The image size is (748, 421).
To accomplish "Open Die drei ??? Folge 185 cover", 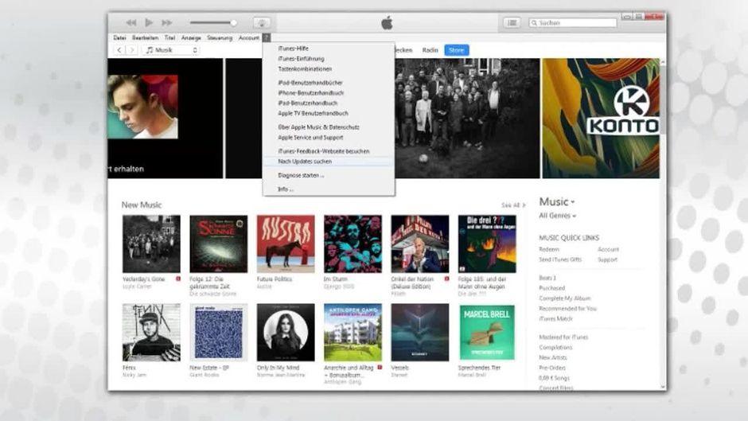I will 487,244.
